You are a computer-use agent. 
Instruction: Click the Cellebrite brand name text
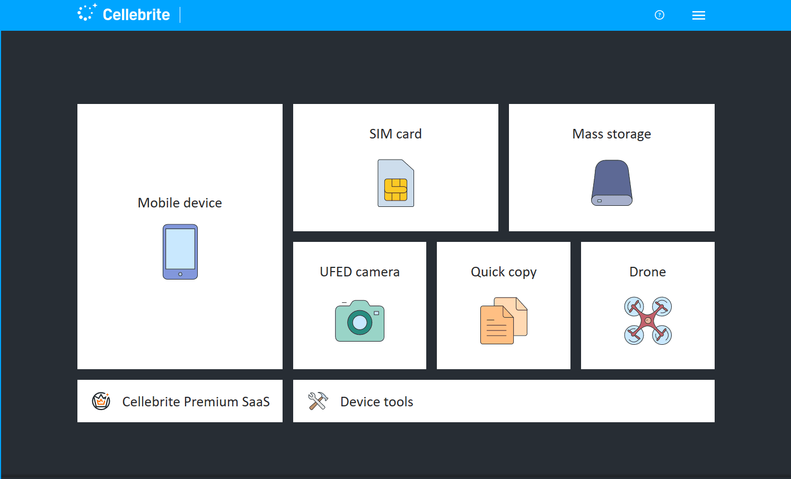[x=136, y=15]
